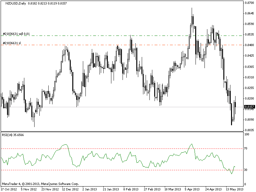Click the 0.8310 price scale value
256x192 pixels.
click(250, 77)
